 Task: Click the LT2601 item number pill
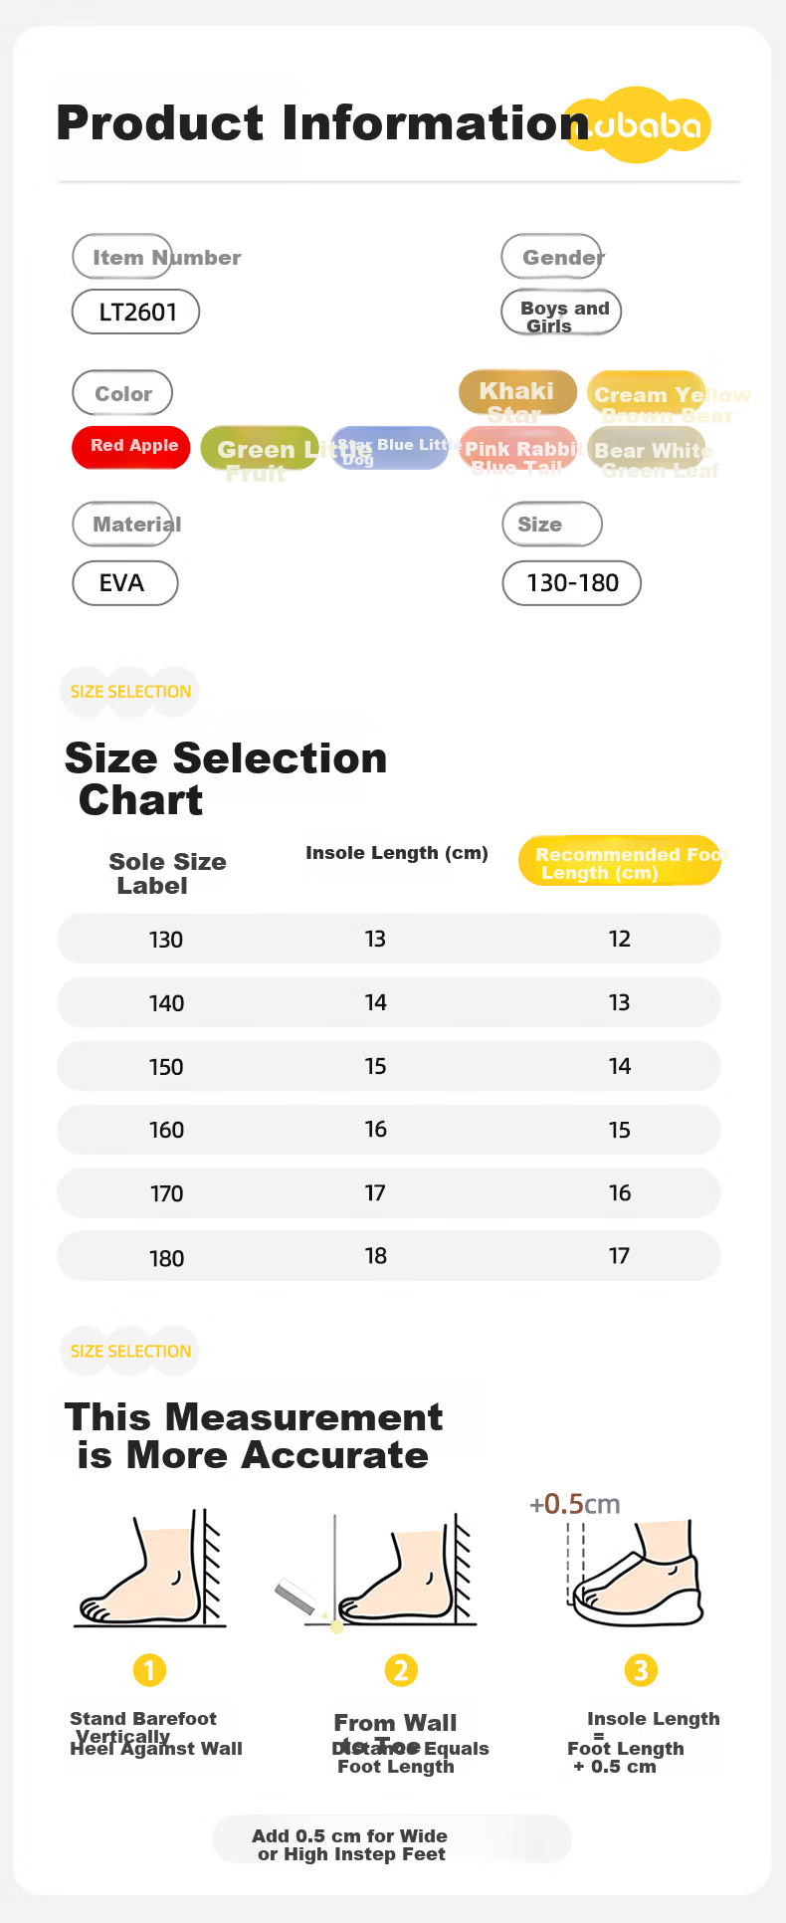point(136,313)
